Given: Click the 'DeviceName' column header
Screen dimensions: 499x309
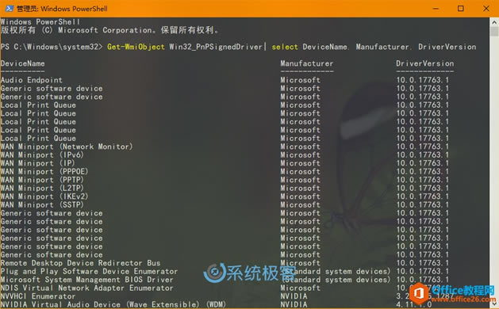Looking at the screenshot, I should 22,63.
